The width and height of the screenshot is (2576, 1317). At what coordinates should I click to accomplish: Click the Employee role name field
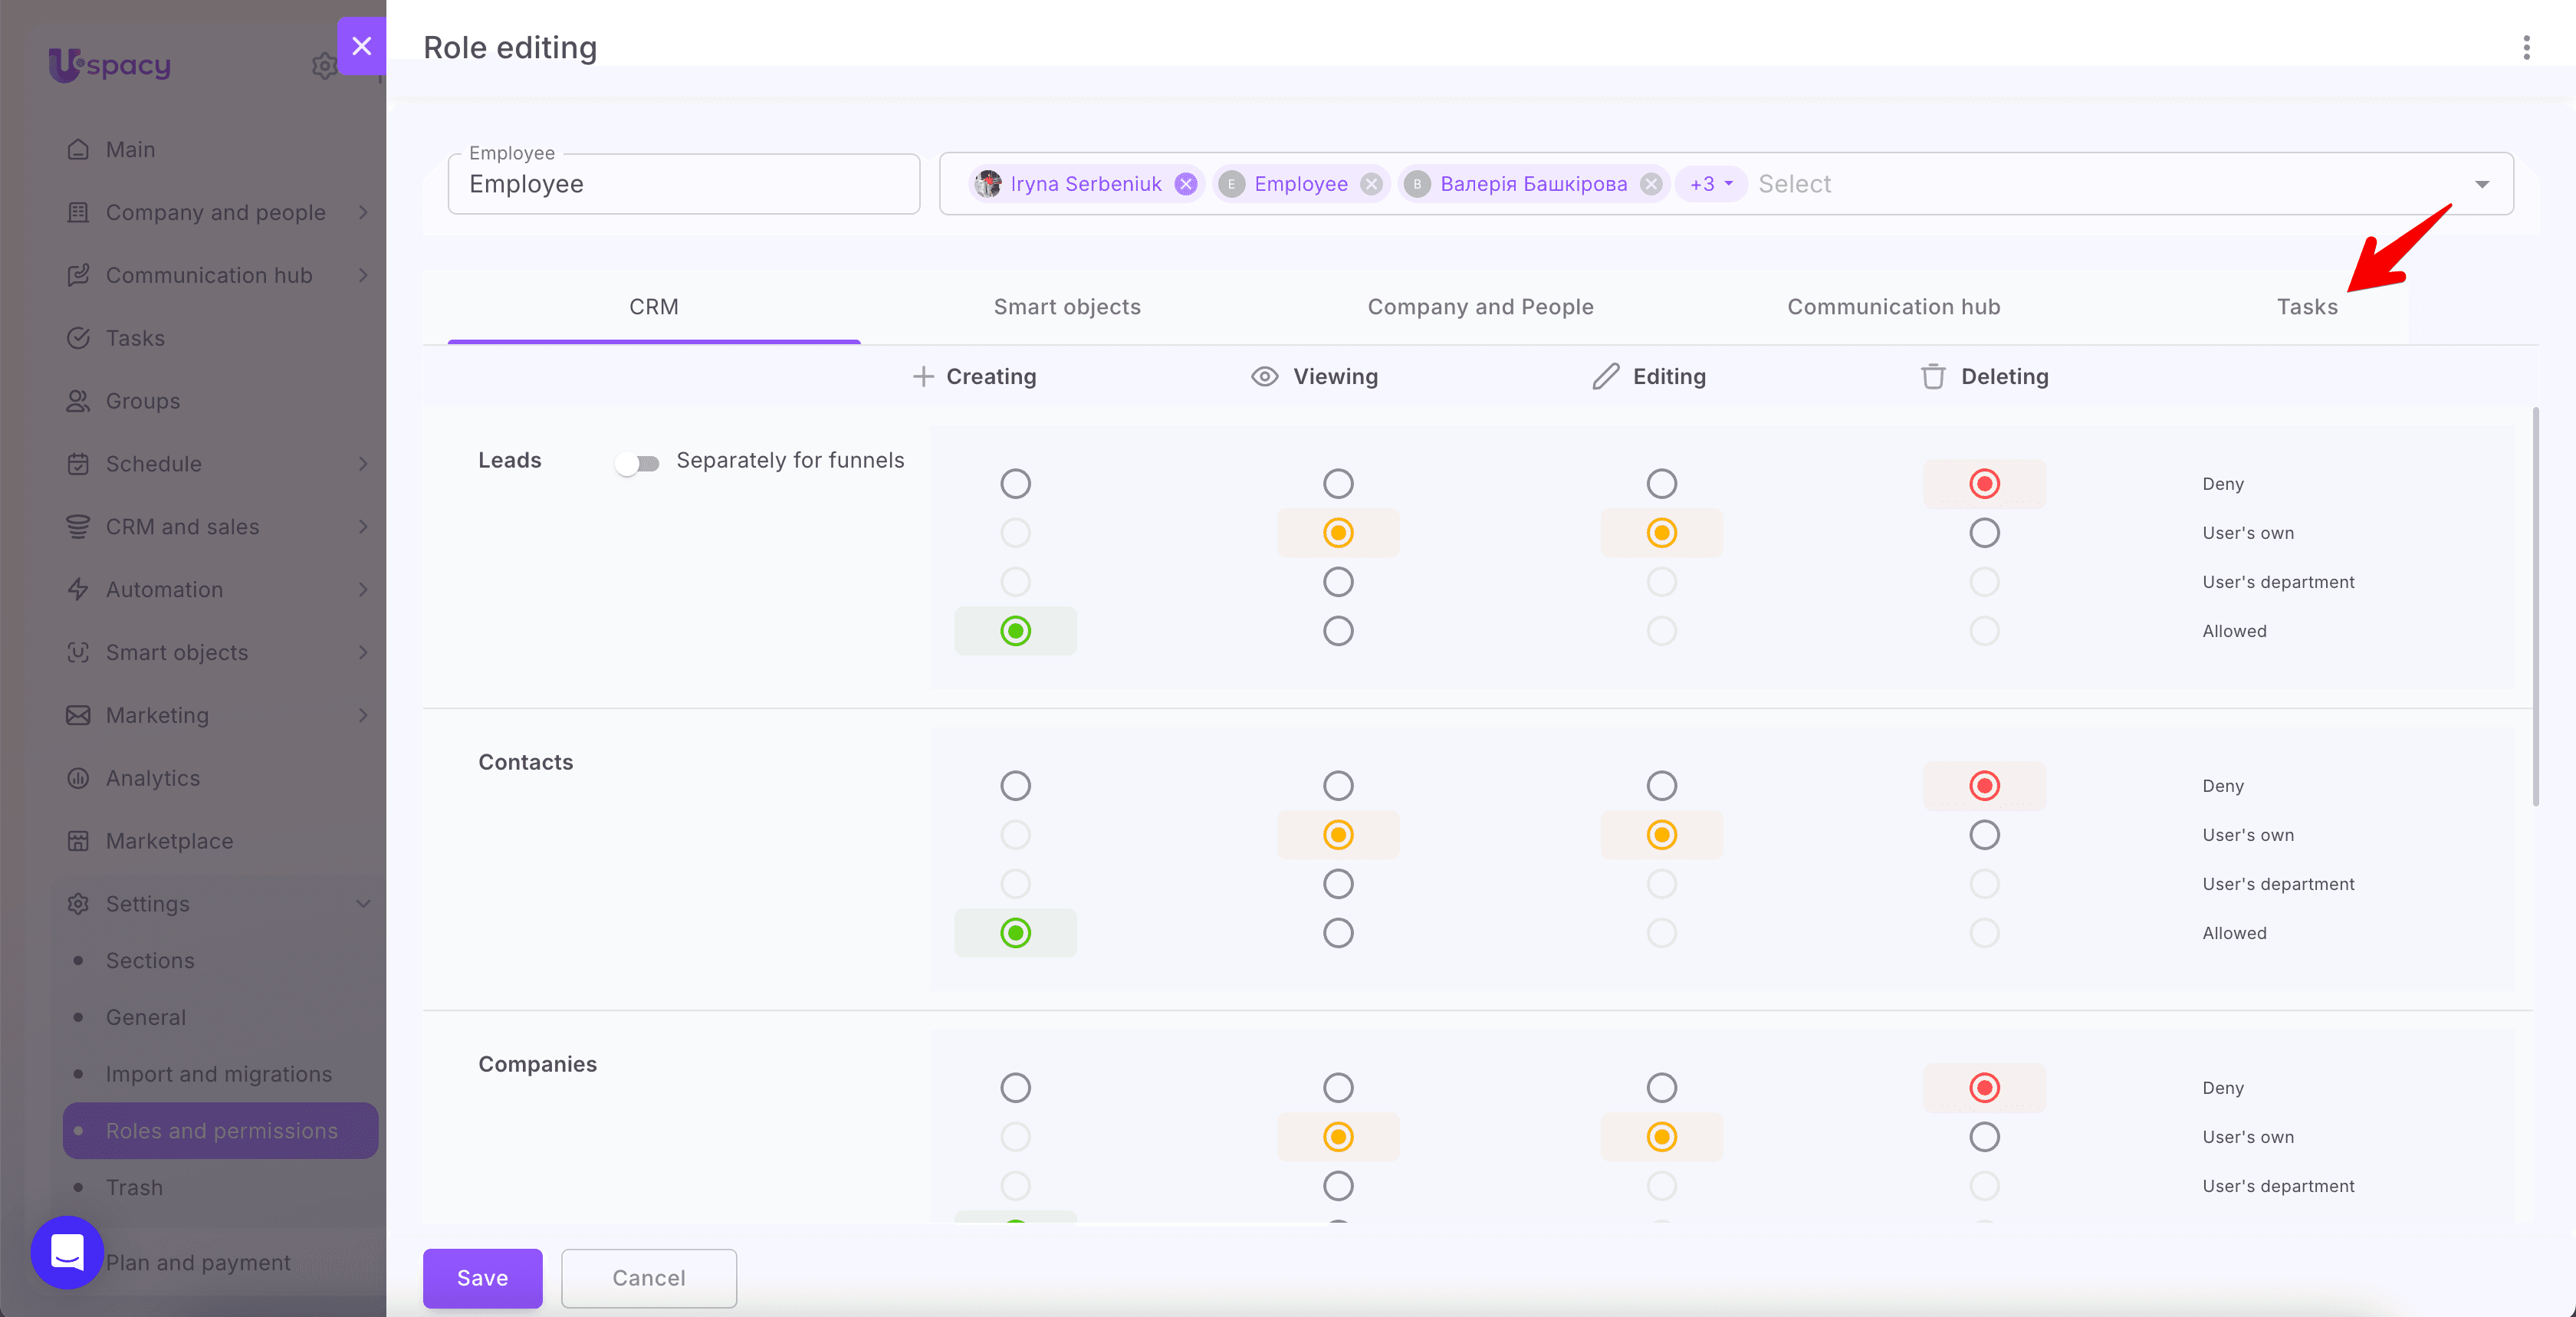coord(684,184)
